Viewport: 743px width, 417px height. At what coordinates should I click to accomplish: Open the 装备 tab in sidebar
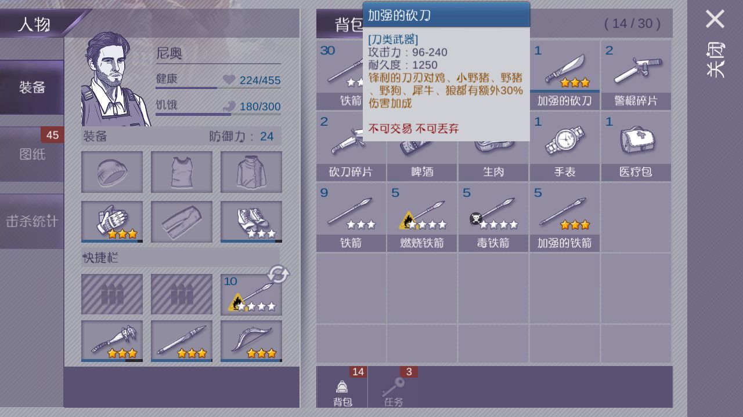32,87
